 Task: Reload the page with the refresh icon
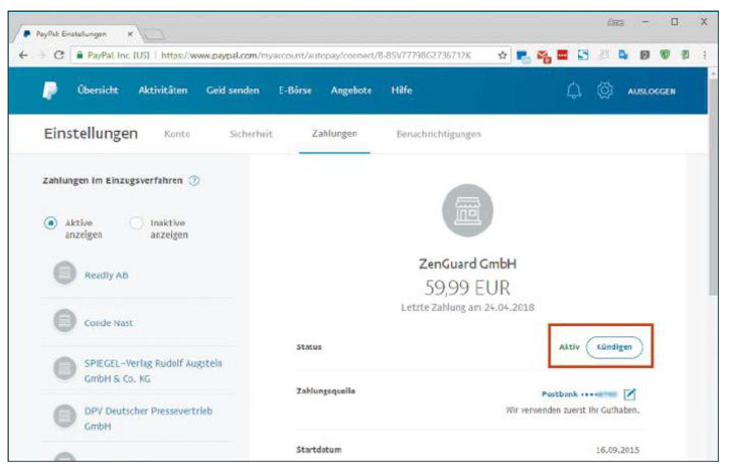point(58,55)
